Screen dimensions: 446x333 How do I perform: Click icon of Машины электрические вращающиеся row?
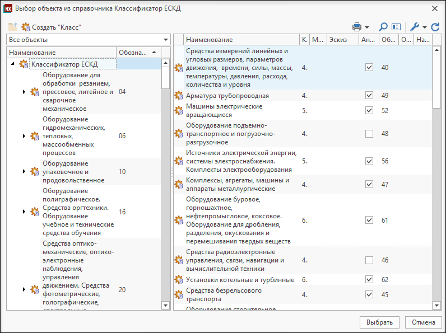(x=179, y=110)
